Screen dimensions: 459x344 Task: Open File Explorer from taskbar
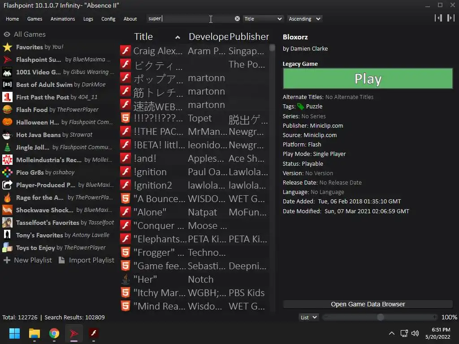(34, 333)
